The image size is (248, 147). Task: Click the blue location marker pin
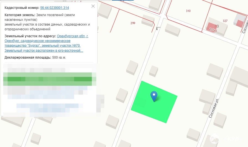click(154, 96)
